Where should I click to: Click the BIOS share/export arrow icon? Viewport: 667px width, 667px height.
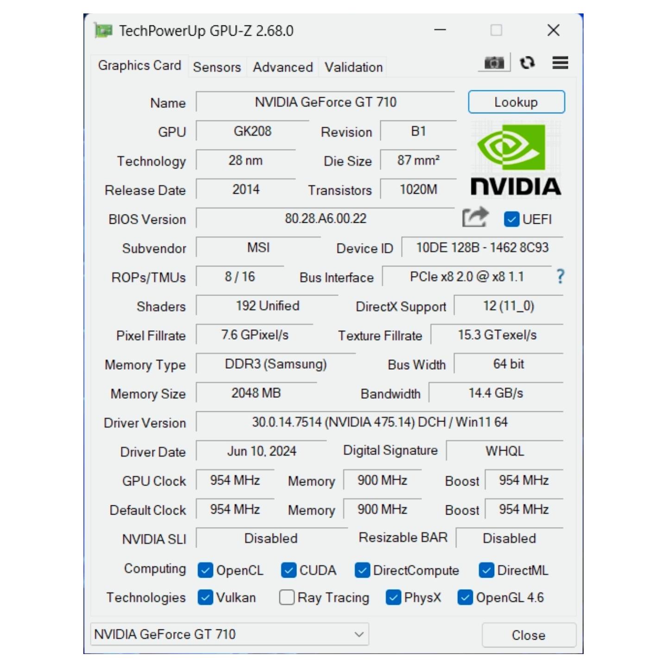475,217
